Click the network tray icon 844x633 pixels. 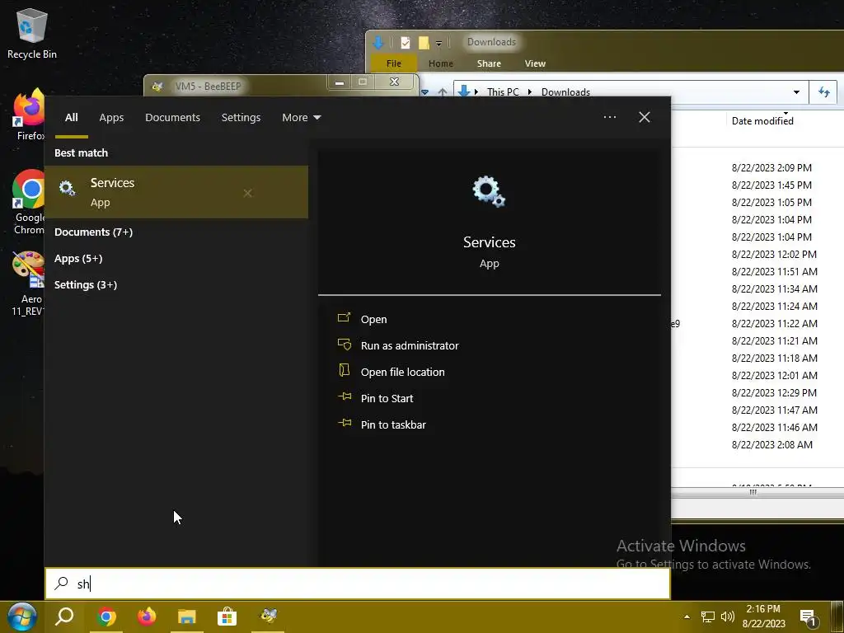click(707, 617)
